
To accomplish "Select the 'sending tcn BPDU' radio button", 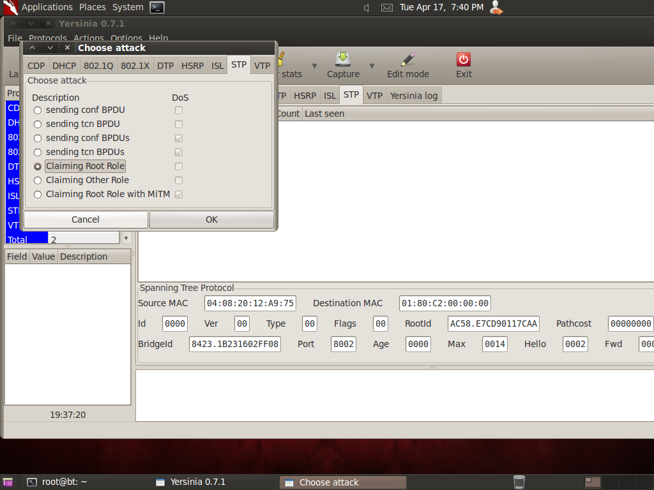I will coord(38,124).
